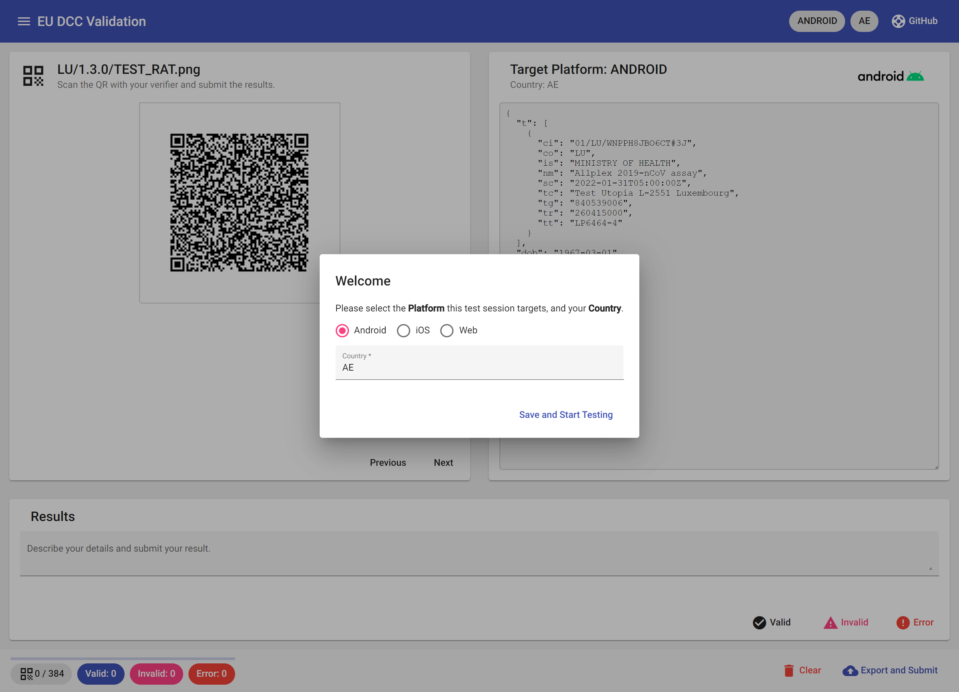Click the LU/1.3.0/TEST_RAT.png heading

click(x=129, y=69)
